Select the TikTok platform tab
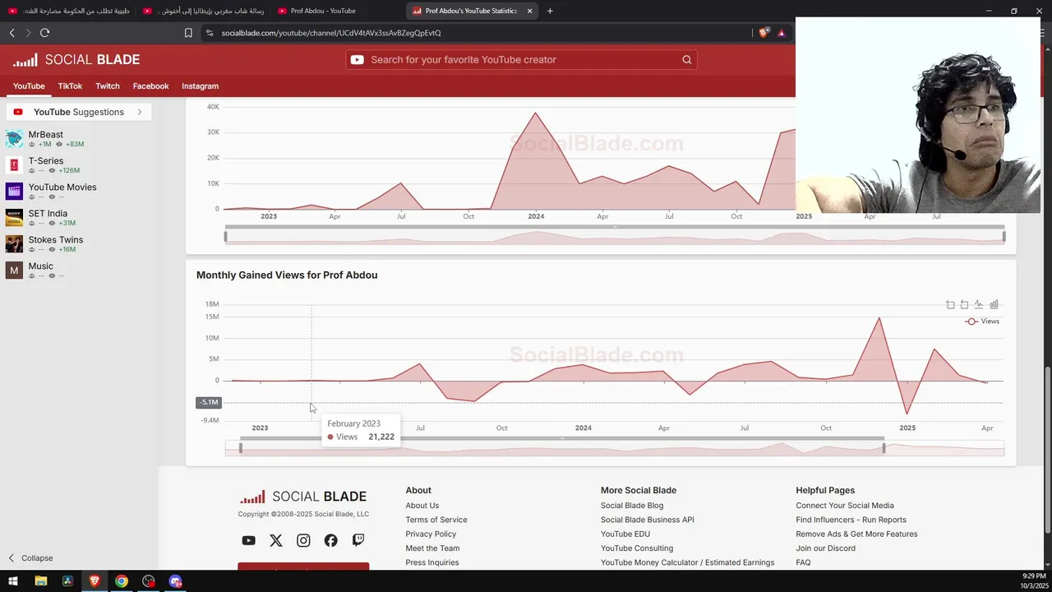This screenshot has height=592, width=1052. [70, 86]
